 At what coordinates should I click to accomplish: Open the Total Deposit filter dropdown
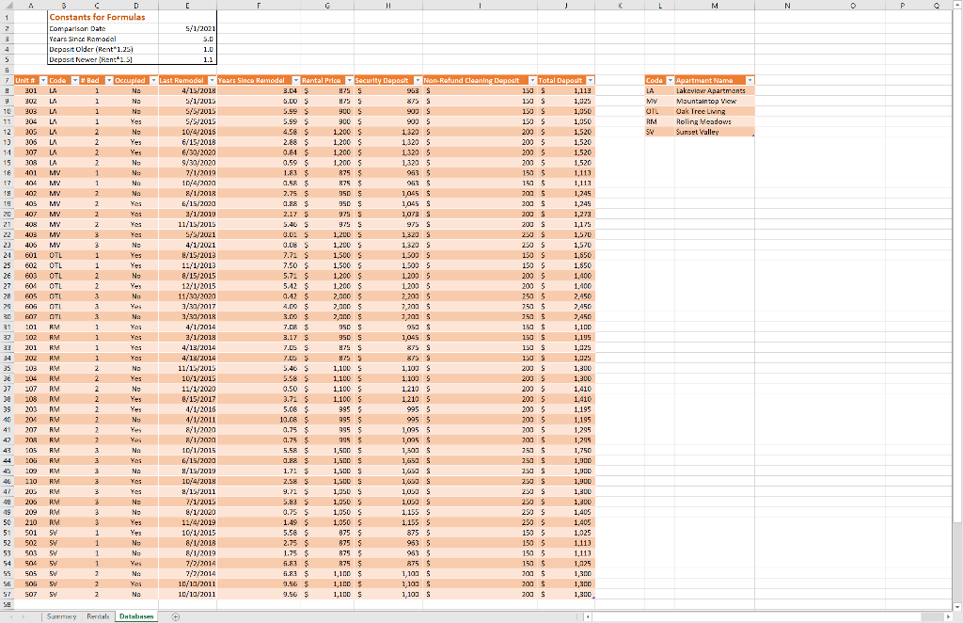tap(590, 81)
